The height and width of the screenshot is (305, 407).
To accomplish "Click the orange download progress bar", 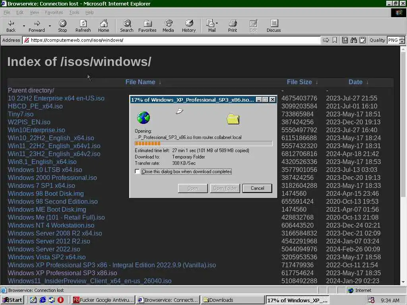I will 203,143.
